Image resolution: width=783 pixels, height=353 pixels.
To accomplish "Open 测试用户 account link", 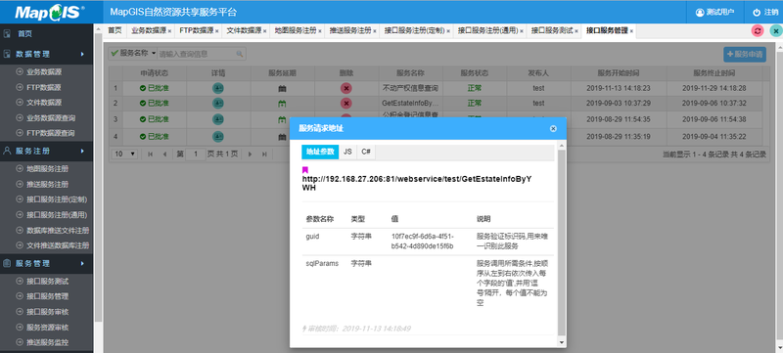I will pos(714,12).
